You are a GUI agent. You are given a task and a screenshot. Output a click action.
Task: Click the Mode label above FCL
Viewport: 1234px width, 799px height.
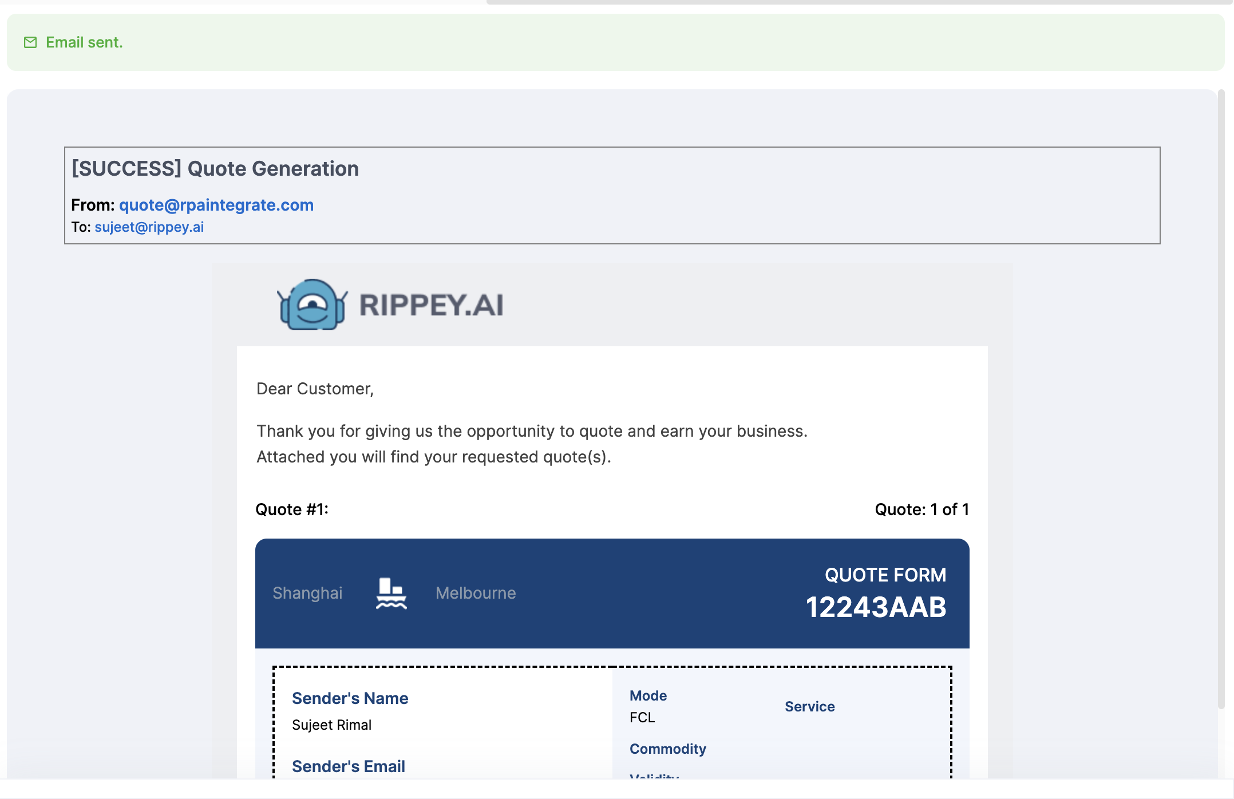pyautogui.click(x=648, y=695)
